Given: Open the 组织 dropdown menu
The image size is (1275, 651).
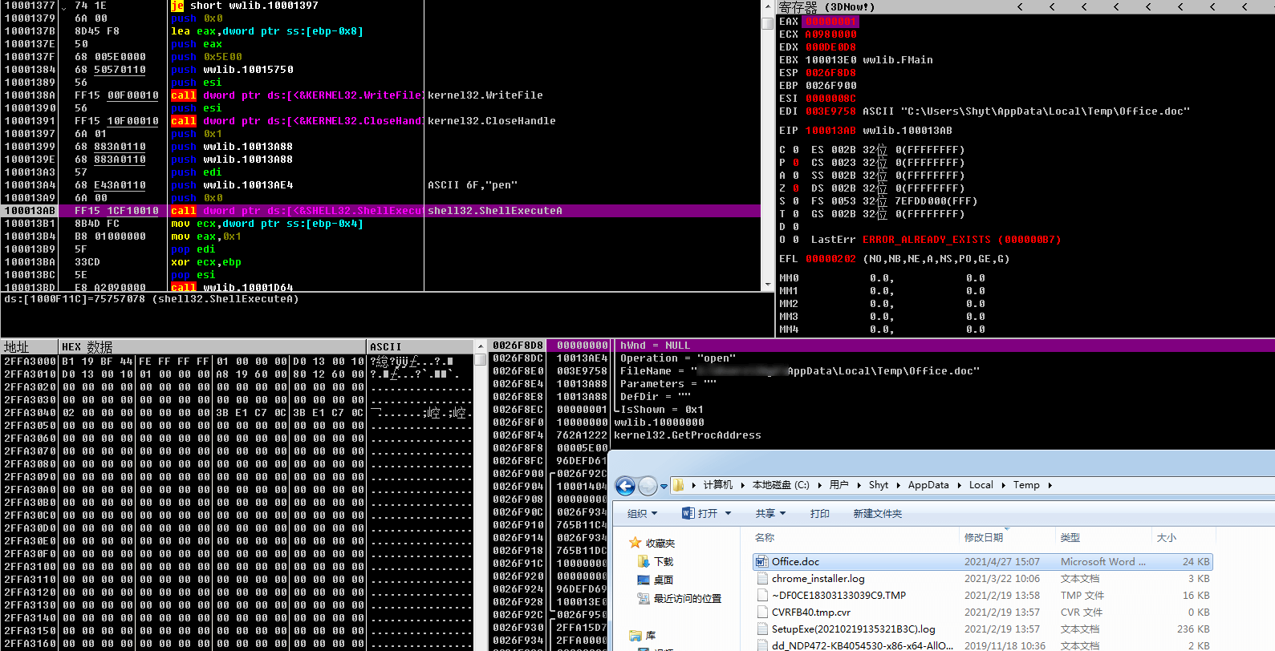Looking at the screenshot, I should 642,513.
